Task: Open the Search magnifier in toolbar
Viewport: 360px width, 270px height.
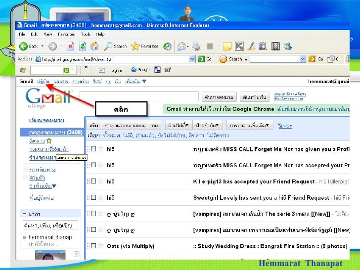Action: tap(108, 46)
